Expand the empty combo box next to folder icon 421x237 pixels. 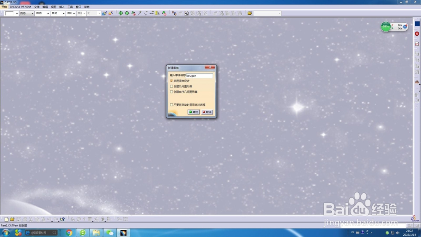[x=279, y=13]
